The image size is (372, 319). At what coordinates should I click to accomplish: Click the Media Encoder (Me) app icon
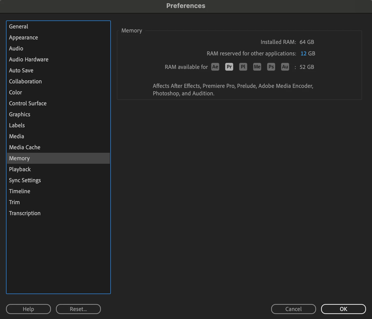[257, 67]
